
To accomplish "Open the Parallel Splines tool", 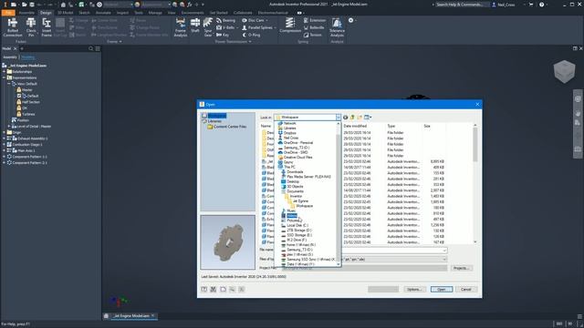I will click(258, 27).
